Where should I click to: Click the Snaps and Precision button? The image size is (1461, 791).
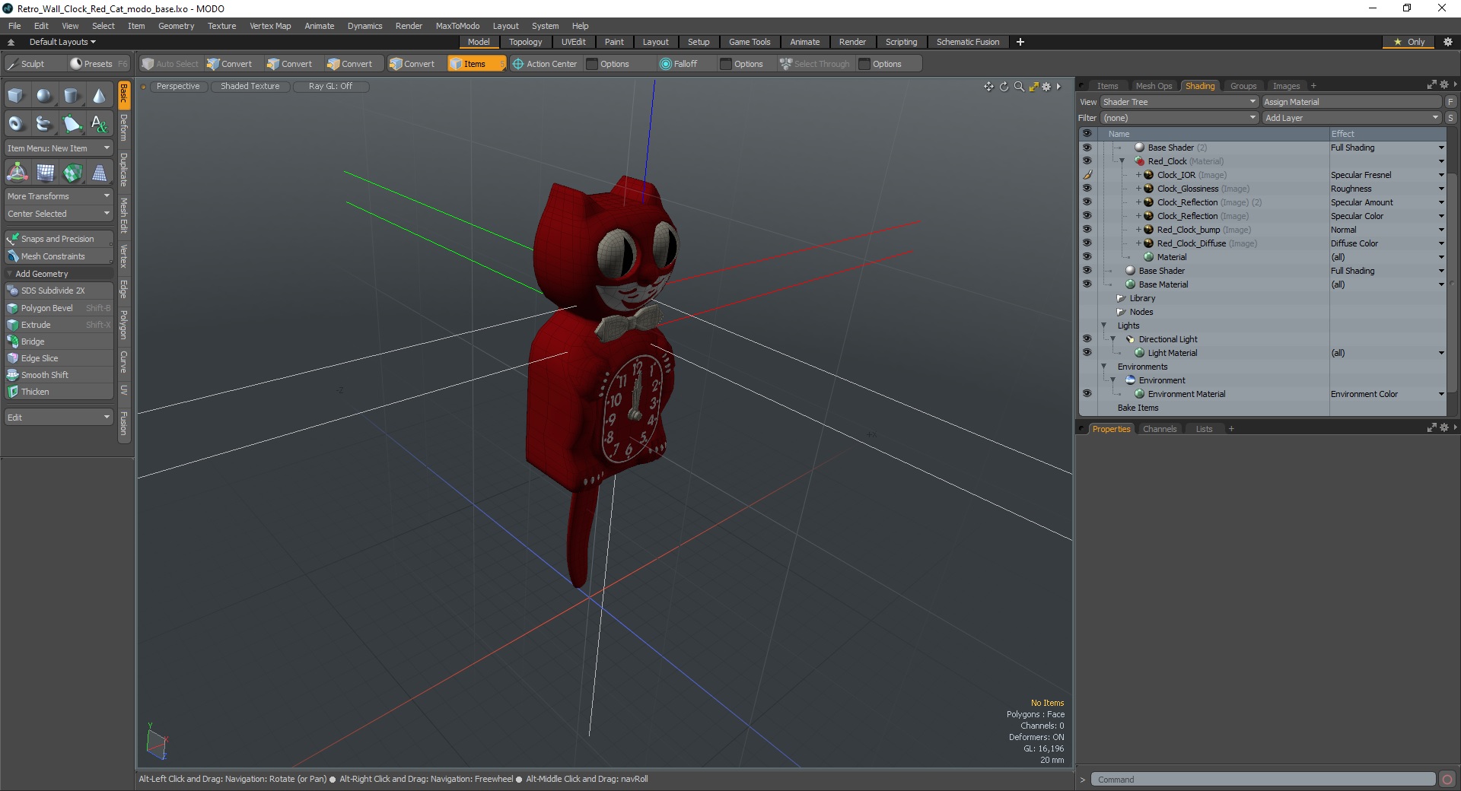coord(59,239)
